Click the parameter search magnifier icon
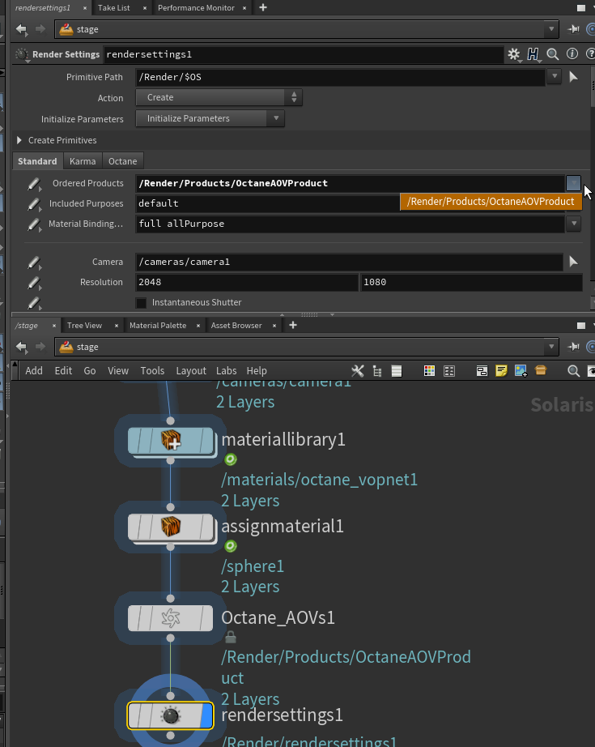The width and height of the screenshot is (595, 747). tap(553, 54)
